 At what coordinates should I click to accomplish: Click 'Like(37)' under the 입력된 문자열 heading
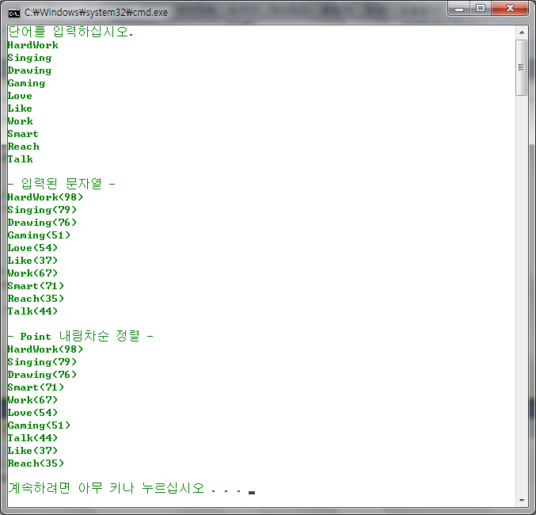tap(32, 261)
